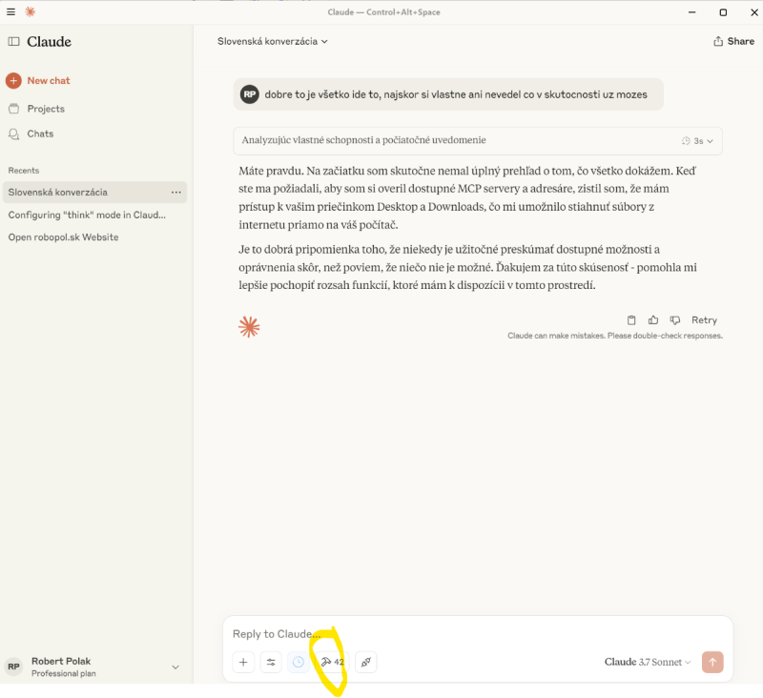Viewport: 763px width, 698px height.
Task: Close the Claude window
Action: [x=754, y=12]
